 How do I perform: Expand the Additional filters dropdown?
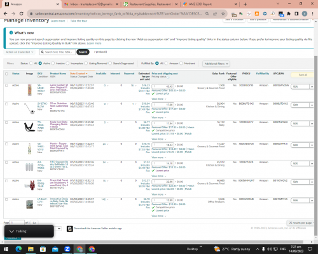[x=216, y=63]
